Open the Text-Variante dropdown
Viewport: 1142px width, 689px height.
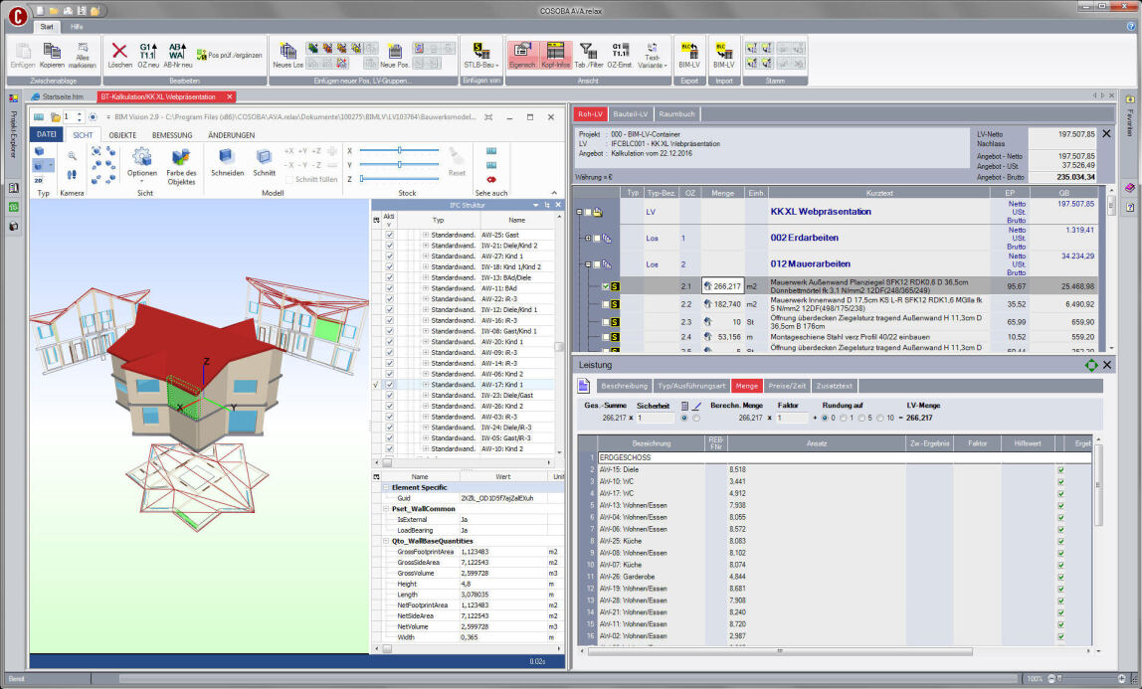tap(652, 56)
